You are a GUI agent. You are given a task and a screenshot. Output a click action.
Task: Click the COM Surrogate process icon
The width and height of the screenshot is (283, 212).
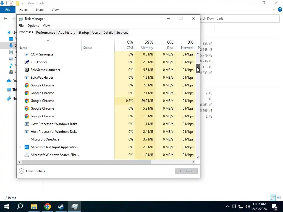coord(27,54)
